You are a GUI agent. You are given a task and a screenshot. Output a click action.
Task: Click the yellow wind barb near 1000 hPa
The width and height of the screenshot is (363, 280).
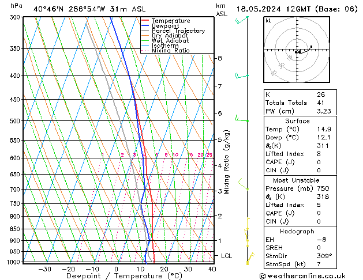point(249,262)
